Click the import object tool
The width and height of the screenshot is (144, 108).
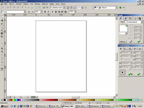tap(2, 37)
